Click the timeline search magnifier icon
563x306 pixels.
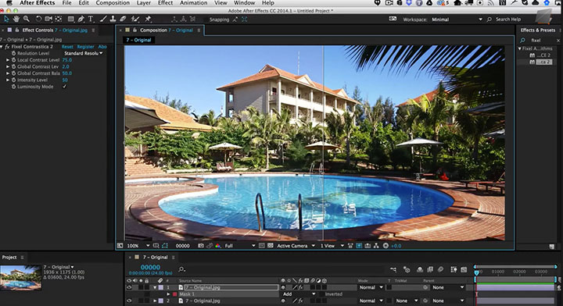click(181, 269)
